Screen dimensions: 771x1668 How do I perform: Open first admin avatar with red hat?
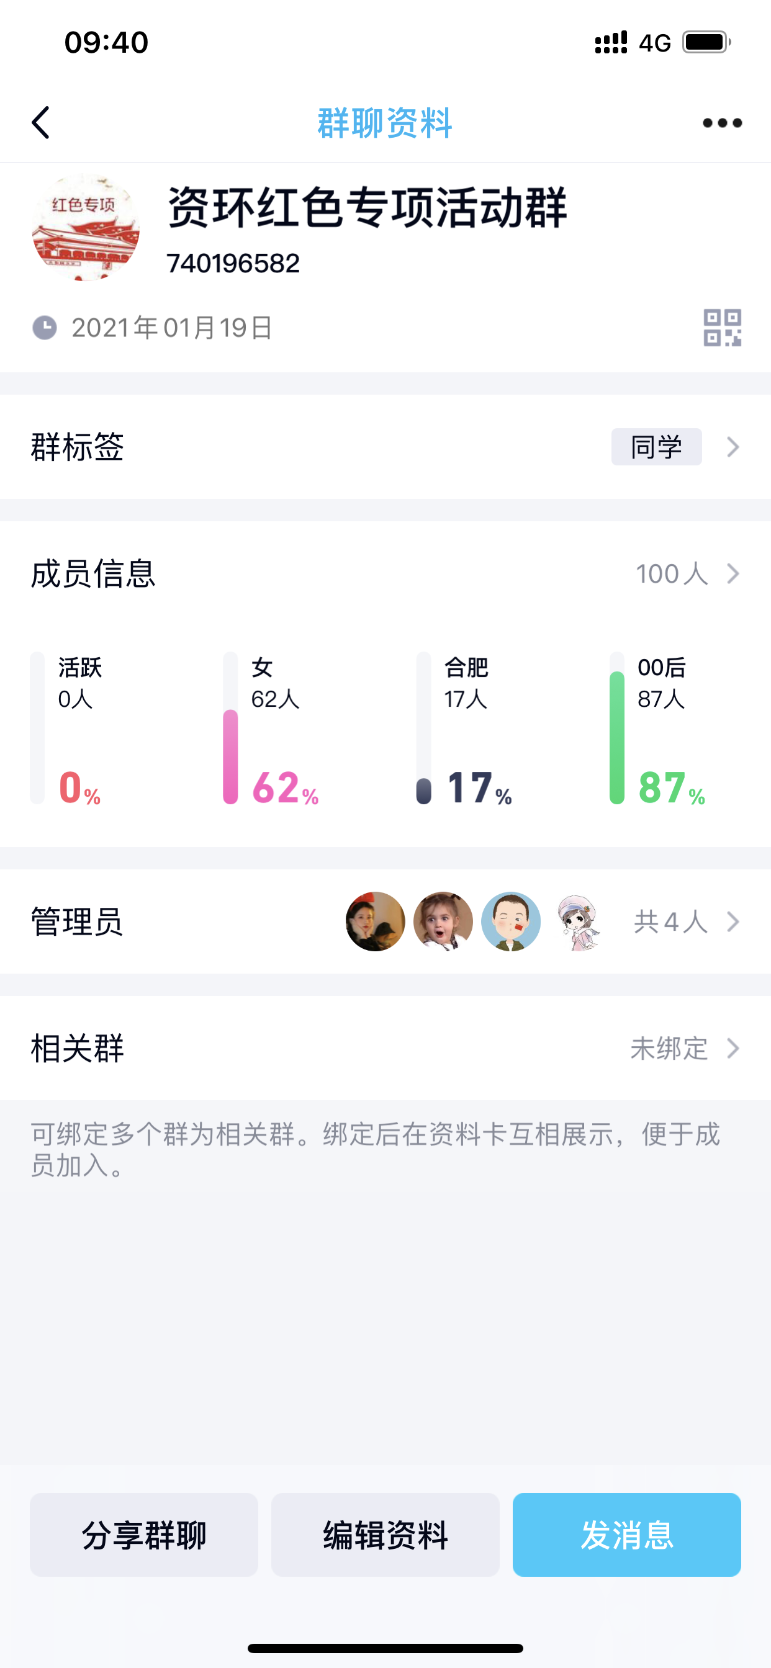[x=375, y=921]
